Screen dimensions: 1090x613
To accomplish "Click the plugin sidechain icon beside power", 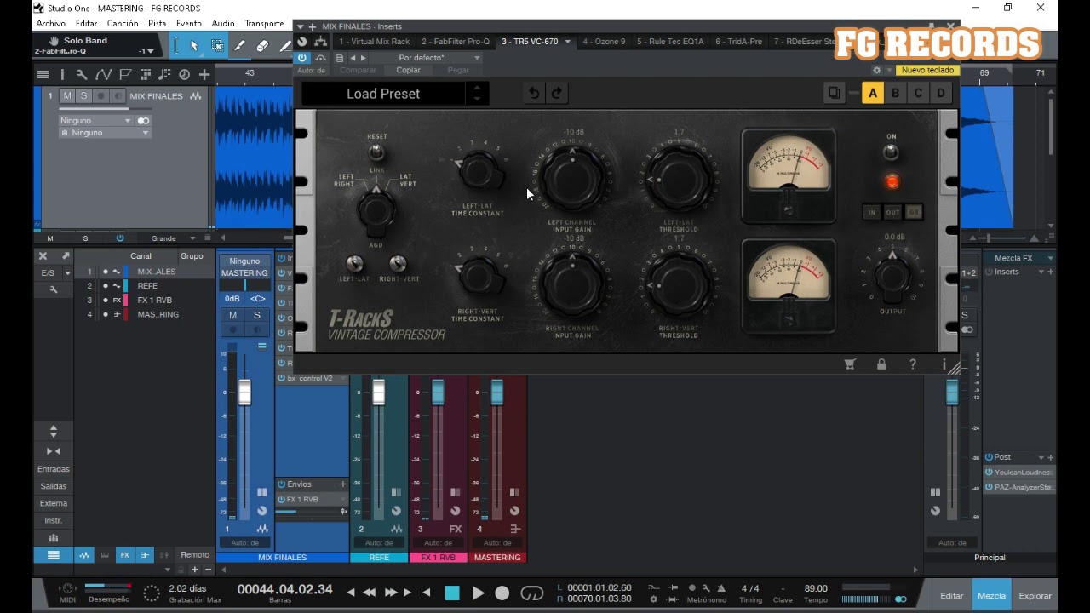I will click(x=319, y=58).
